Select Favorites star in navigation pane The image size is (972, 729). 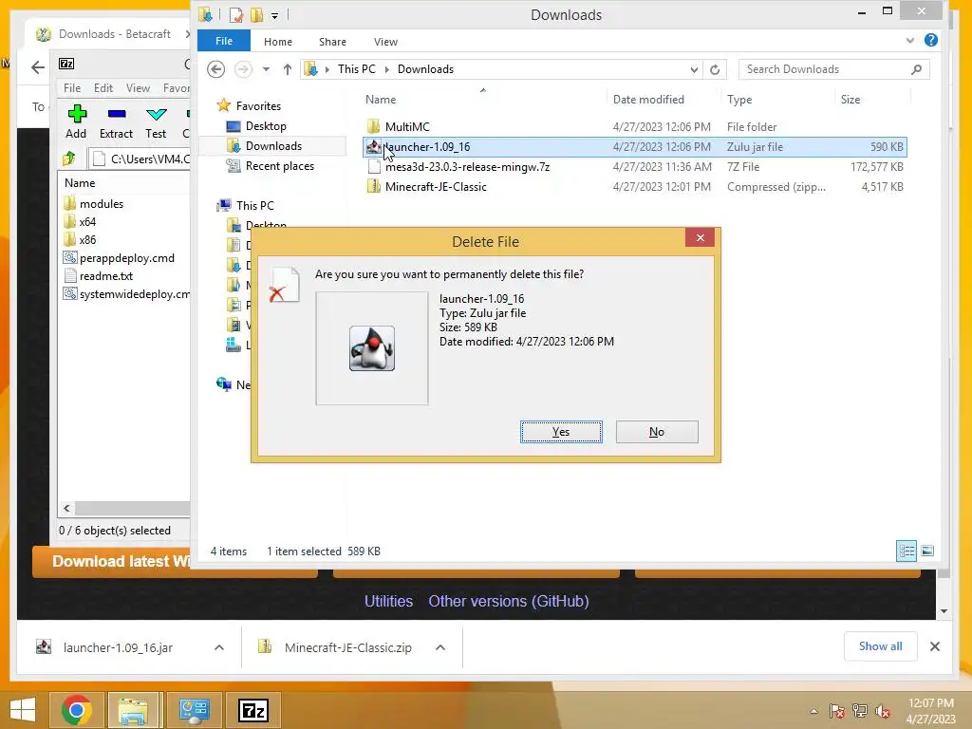[x=224, y=106]
